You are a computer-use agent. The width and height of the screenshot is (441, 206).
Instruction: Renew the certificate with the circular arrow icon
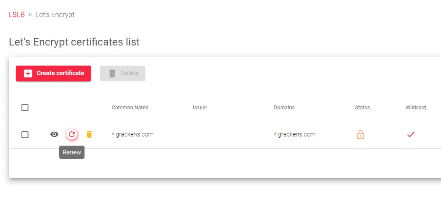click(72, 134)
